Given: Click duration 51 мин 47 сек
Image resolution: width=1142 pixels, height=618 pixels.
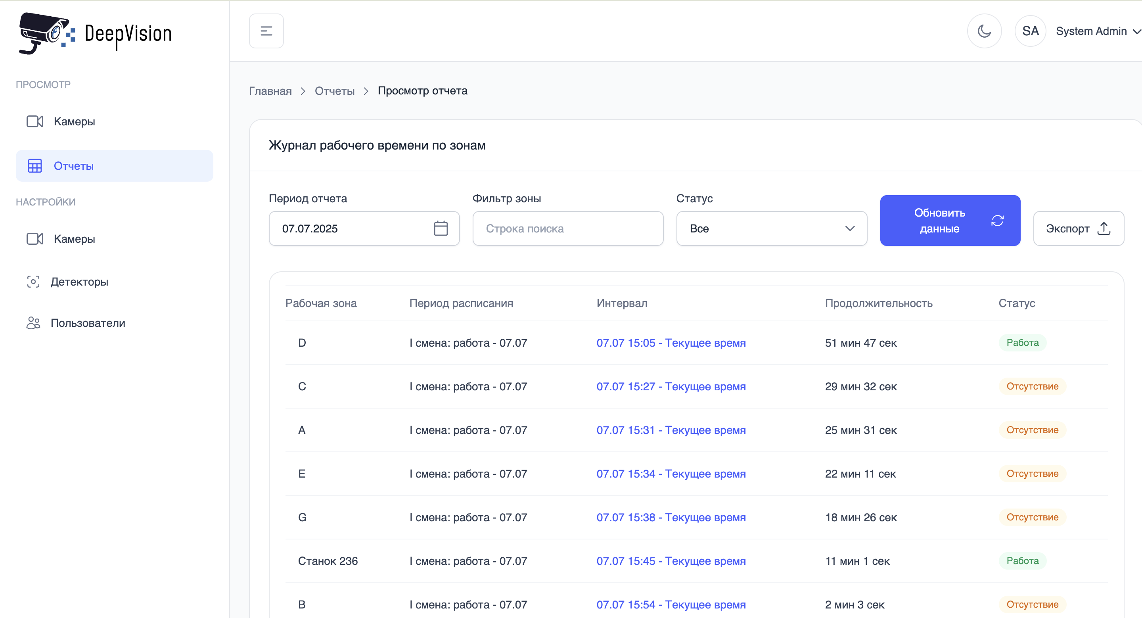Looking at the screenshot, I should point(860,343).
